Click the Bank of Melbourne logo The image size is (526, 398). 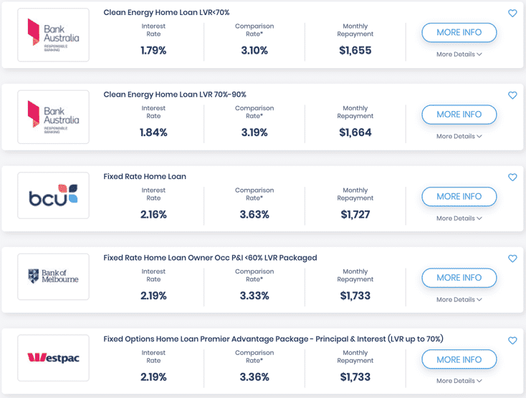(x=53, y=277)
